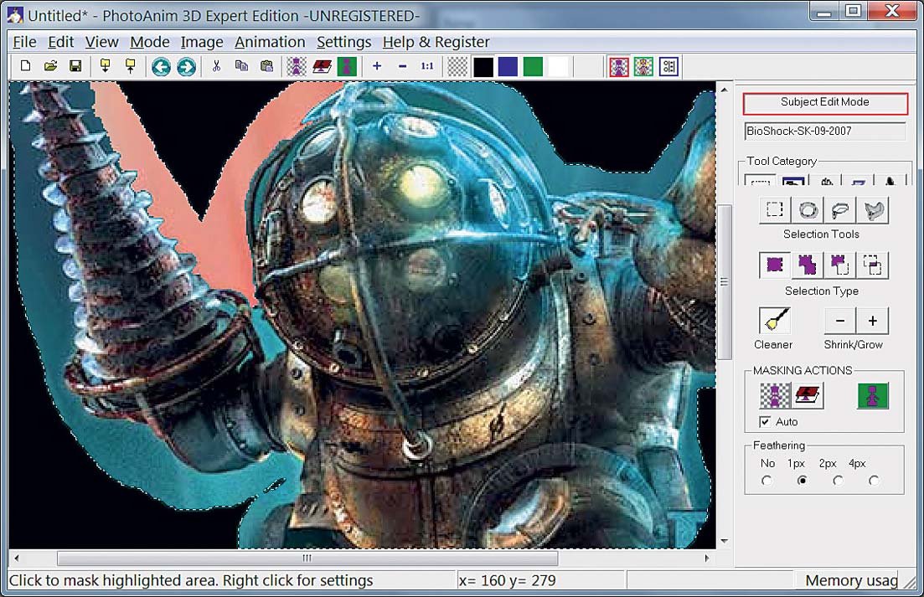Pick the checkered transparent background swatch

click(458, 66)
